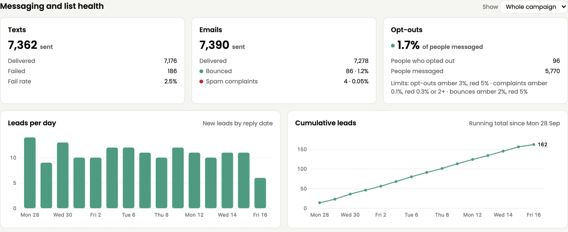
Task: Click "Delivered" in the Emails card
Action: [x=213, y=61]
